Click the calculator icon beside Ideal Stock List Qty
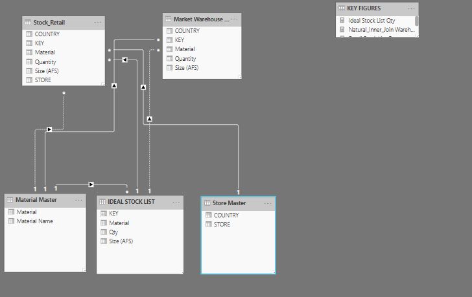This screenshot has height=297, width=472. coord(342,21)
